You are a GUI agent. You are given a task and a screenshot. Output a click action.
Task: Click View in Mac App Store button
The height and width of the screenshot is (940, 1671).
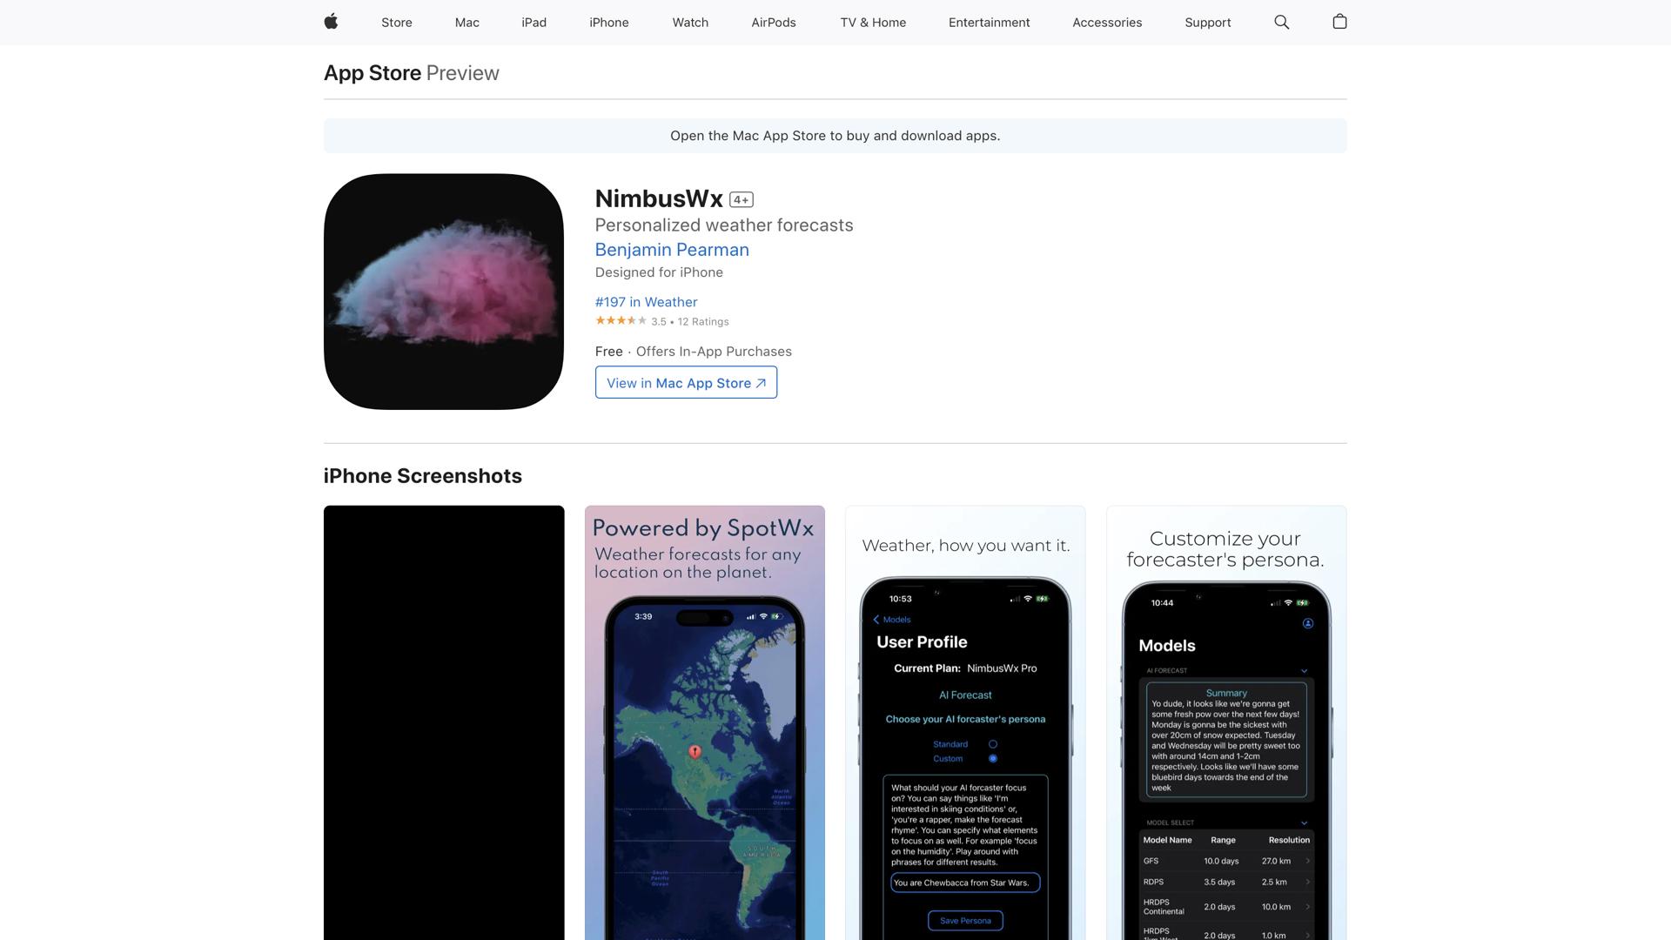click(x=686, y=383)
